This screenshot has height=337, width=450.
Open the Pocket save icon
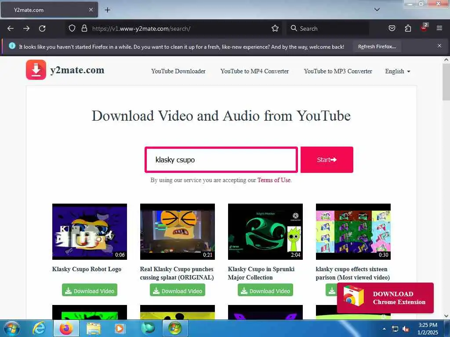392,28
